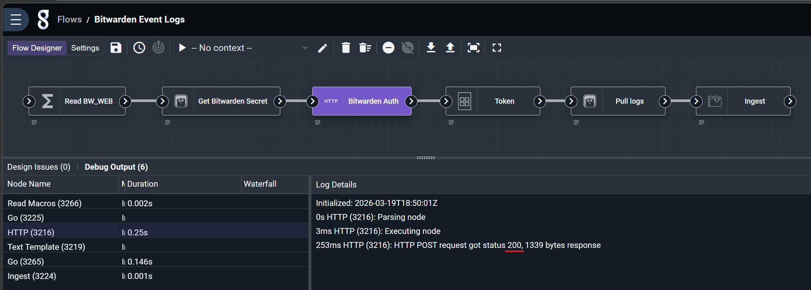Click the gopher icon on Get Bitwarden Secret

pos(181,101)
